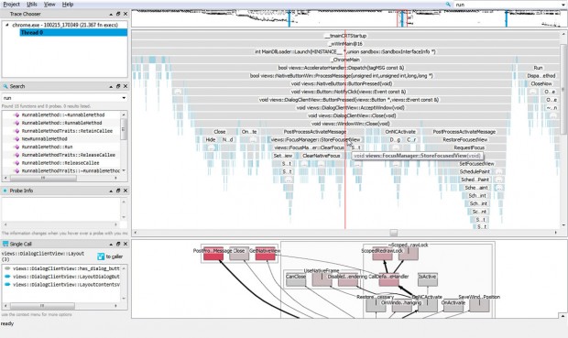Click purple icon beside RunnableMethodTraits::RetainCallee
The width and height of the screenshot is (568, 338).
(16, 131)
